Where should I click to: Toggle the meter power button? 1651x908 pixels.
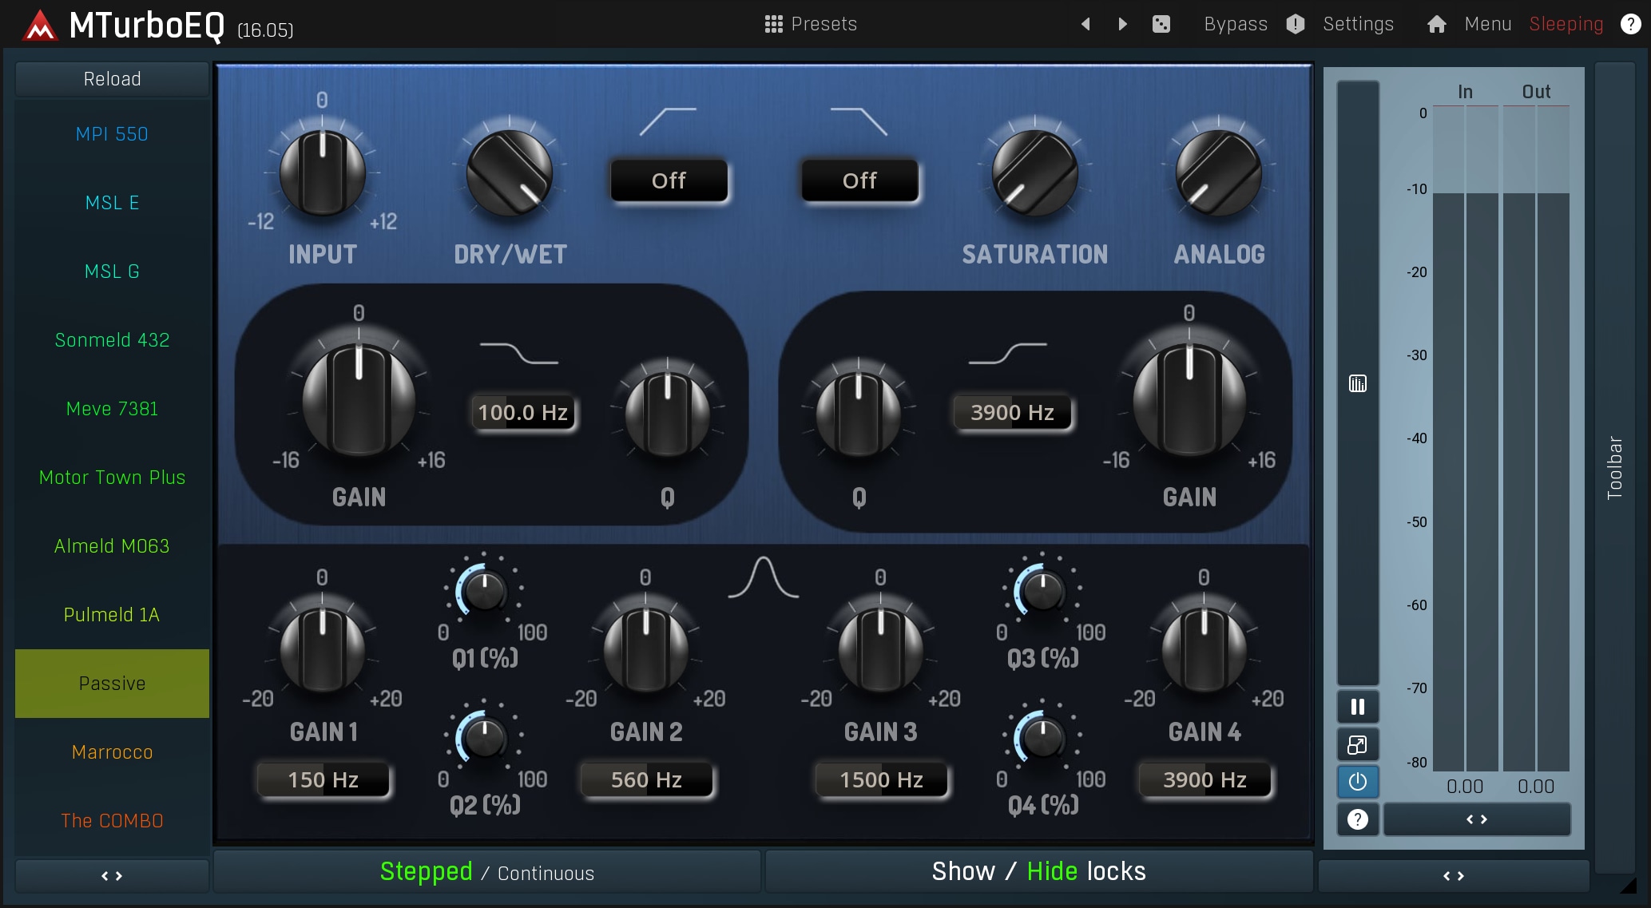1358,782
